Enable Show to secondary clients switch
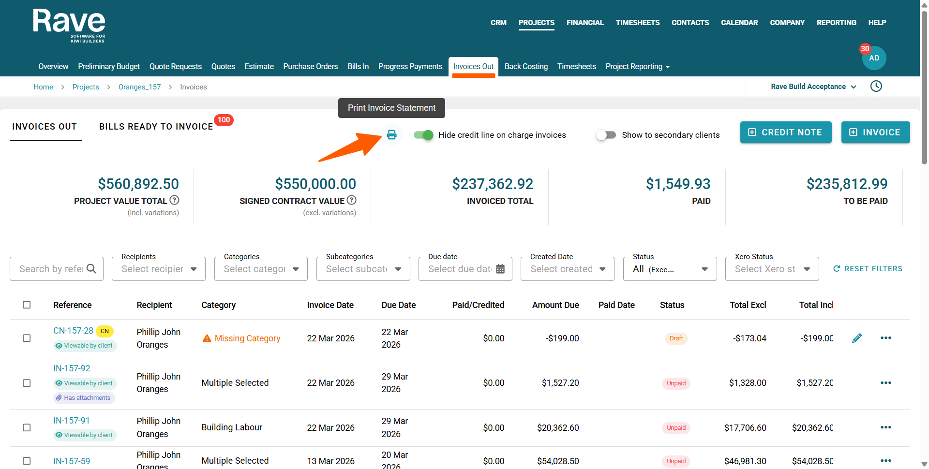Viewport: 929px width, 469px height. [x=606, y=135]
